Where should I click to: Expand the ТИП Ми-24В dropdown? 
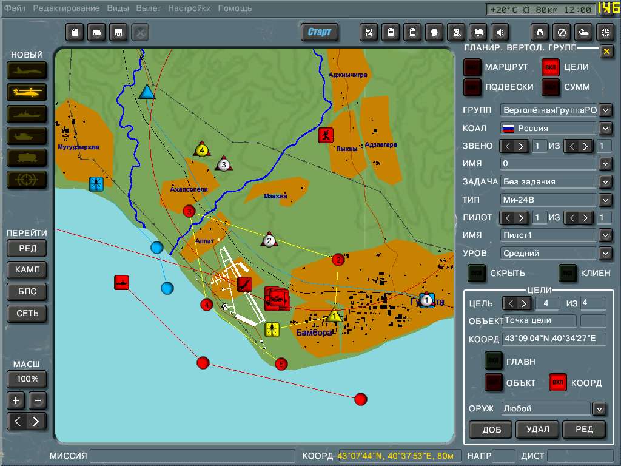606,200
